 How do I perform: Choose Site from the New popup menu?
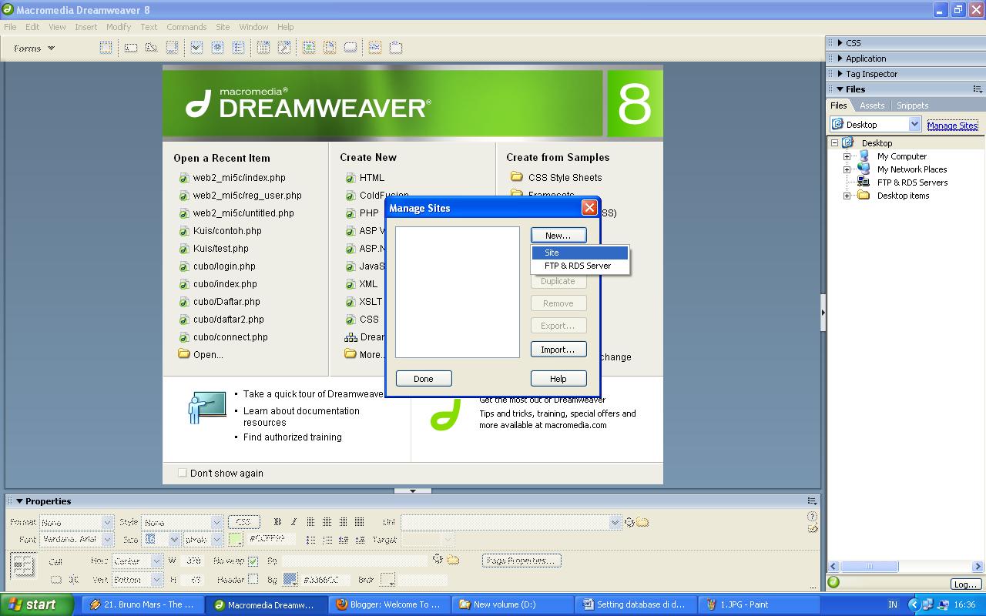point(580,253)
